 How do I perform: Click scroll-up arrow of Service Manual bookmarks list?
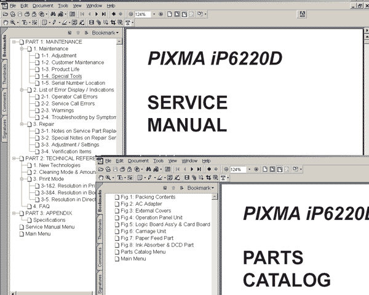[x=119, y=42]
